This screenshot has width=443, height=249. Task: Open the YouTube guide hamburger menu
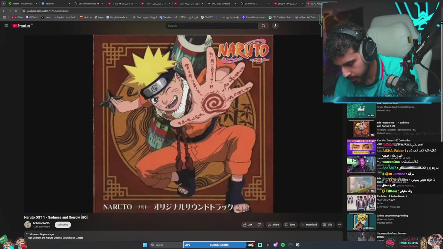coord(6,26)
